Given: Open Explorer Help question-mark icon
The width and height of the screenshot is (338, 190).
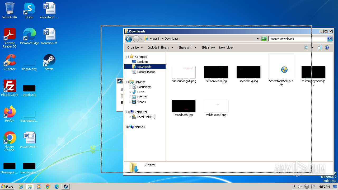Looking at the screenshot, I should (327, 47).
